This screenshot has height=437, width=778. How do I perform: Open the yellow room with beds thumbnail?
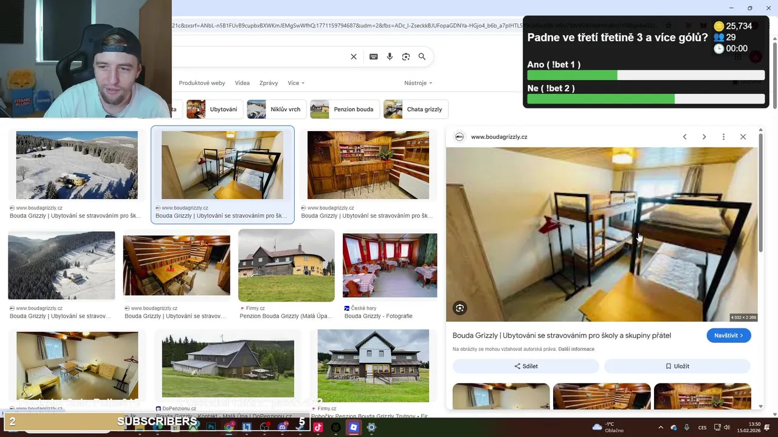[x=77, y=365]
